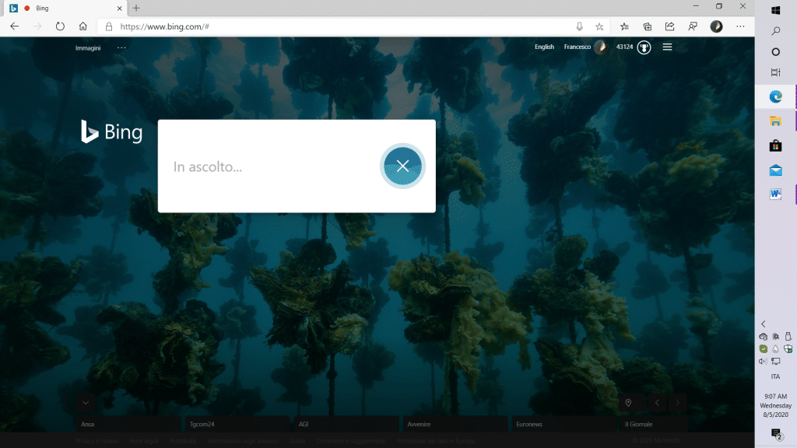This screenshot has width=797, height=448.
Task: Open the Tgcom24 news link
Action: [201, 425]
